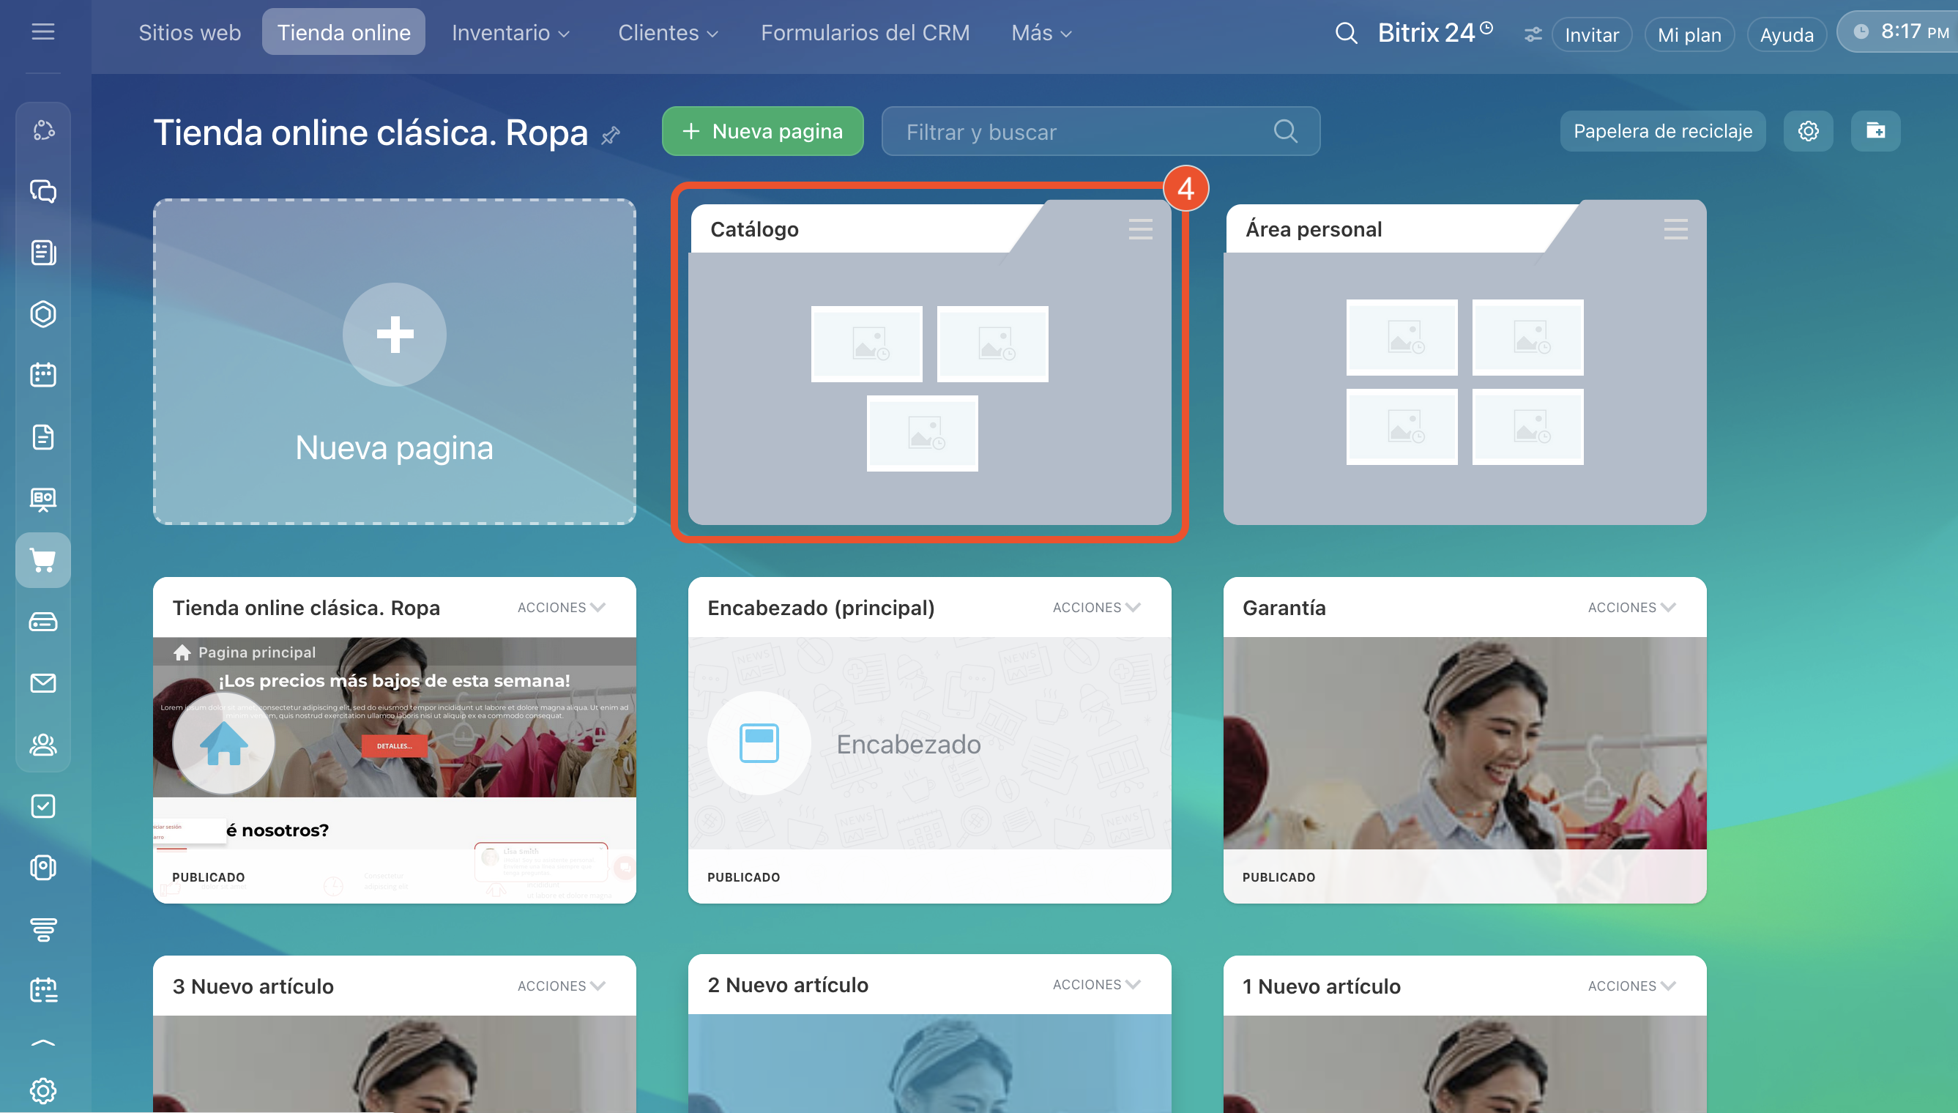
Task: Pin the page title with pin icon
Action: click(611, 136)
